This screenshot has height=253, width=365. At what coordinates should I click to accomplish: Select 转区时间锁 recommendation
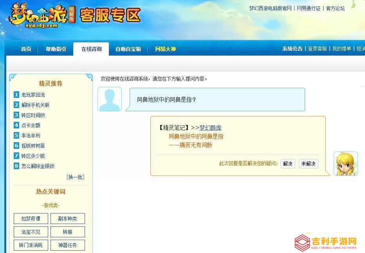(x=33, y=115)
